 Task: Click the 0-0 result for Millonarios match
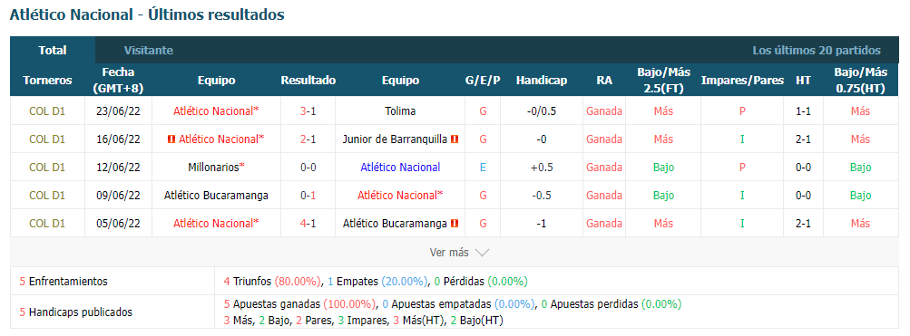pyautogui.click(x=308, y=168)
